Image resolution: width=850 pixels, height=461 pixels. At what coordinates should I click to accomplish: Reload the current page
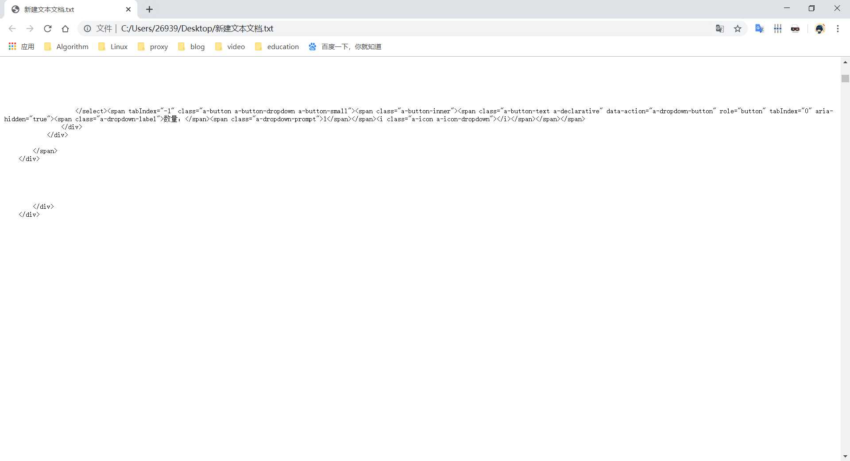[47, 29]
